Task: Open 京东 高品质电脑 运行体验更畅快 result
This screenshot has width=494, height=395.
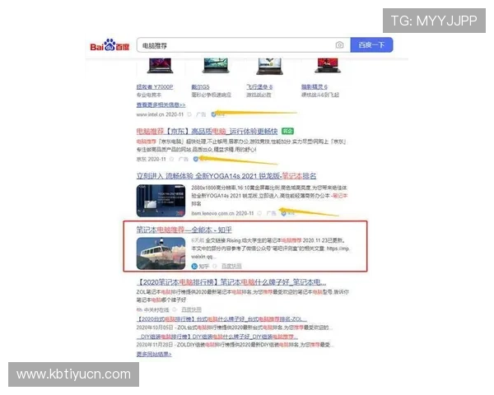Action: 207,132
